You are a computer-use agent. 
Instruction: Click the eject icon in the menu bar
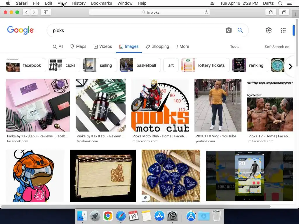tap(212, 3)
